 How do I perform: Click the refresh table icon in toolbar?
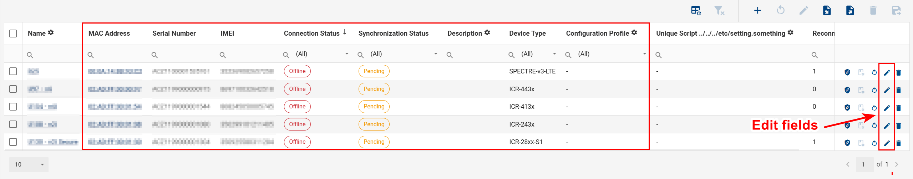[696, 10]
